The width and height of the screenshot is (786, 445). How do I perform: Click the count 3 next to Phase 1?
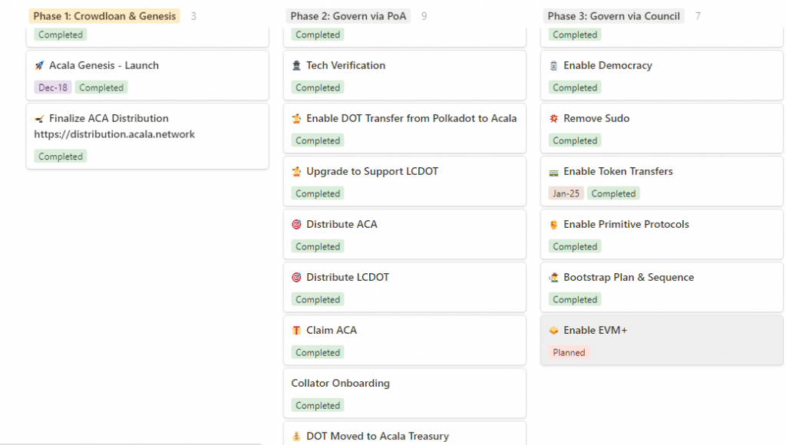(x=193, y=16)
